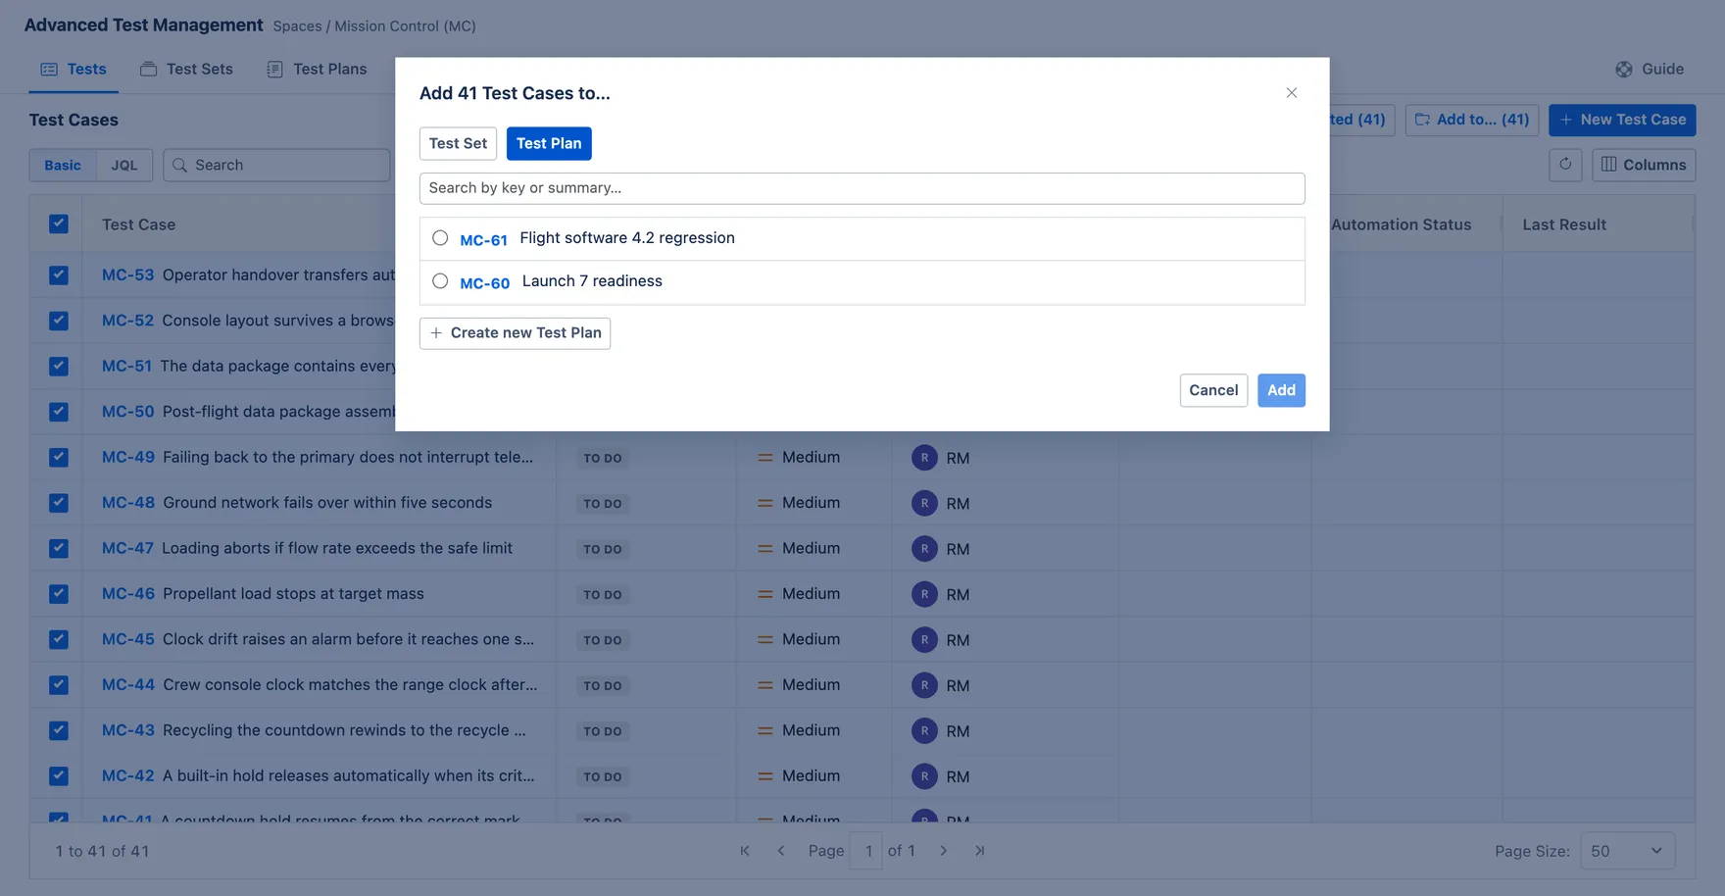Open the Test Sets tab
This screenshot has width=1725, height=896.
tap(186, 69)
